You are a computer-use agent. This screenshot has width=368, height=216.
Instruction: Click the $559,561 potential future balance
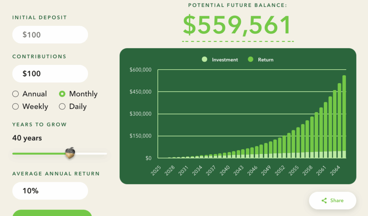pos(237,25)
